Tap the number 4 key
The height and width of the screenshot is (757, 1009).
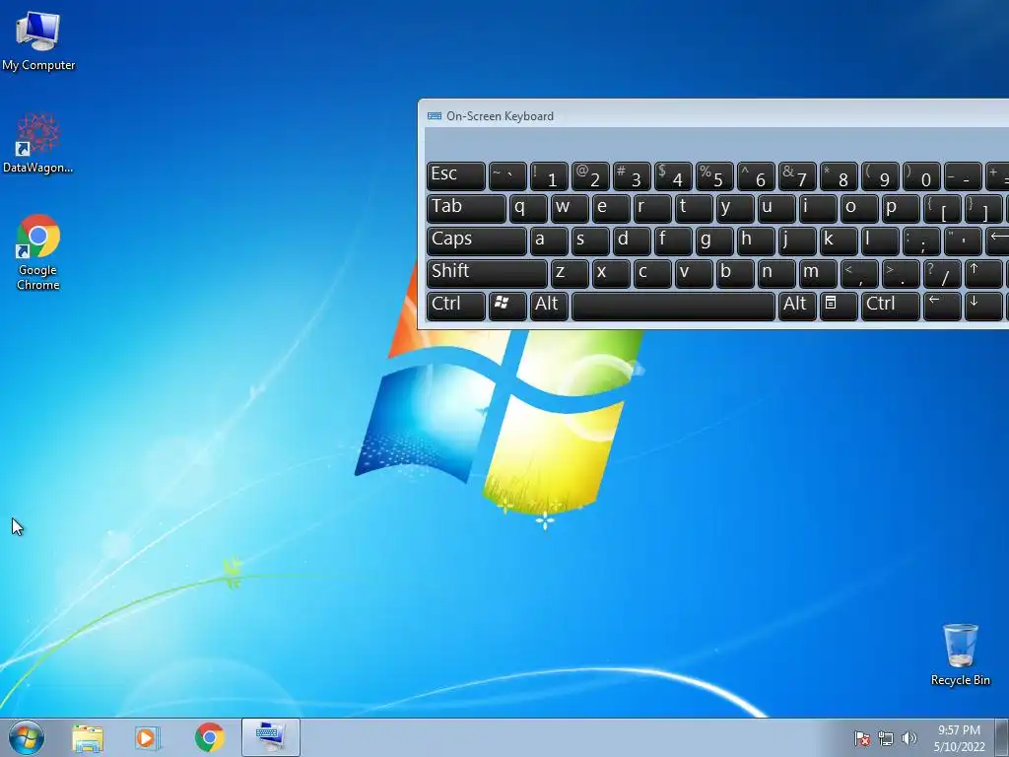672,175
